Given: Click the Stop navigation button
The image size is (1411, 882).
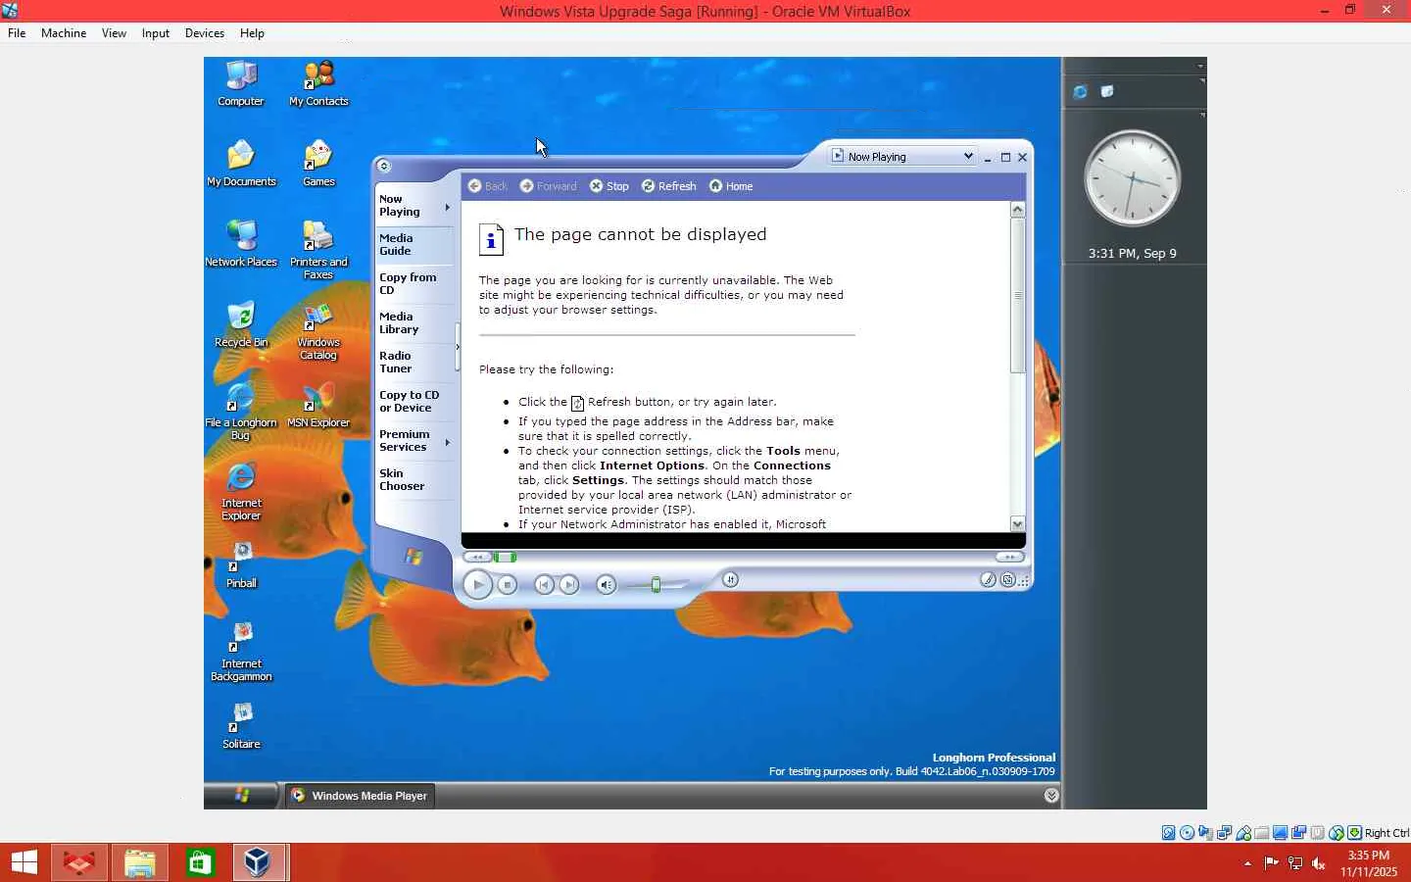Looking at the screenshot, I should click(x=608, y=186).
